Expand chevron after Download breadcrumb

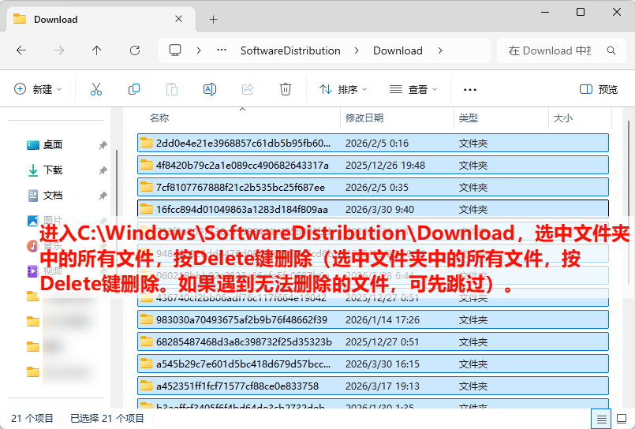point(440,50)
